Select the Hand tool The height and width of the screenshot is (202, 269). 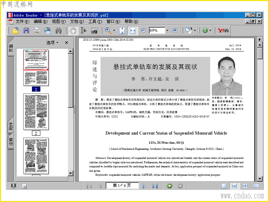pyautogui.click(x=73, y=31)
